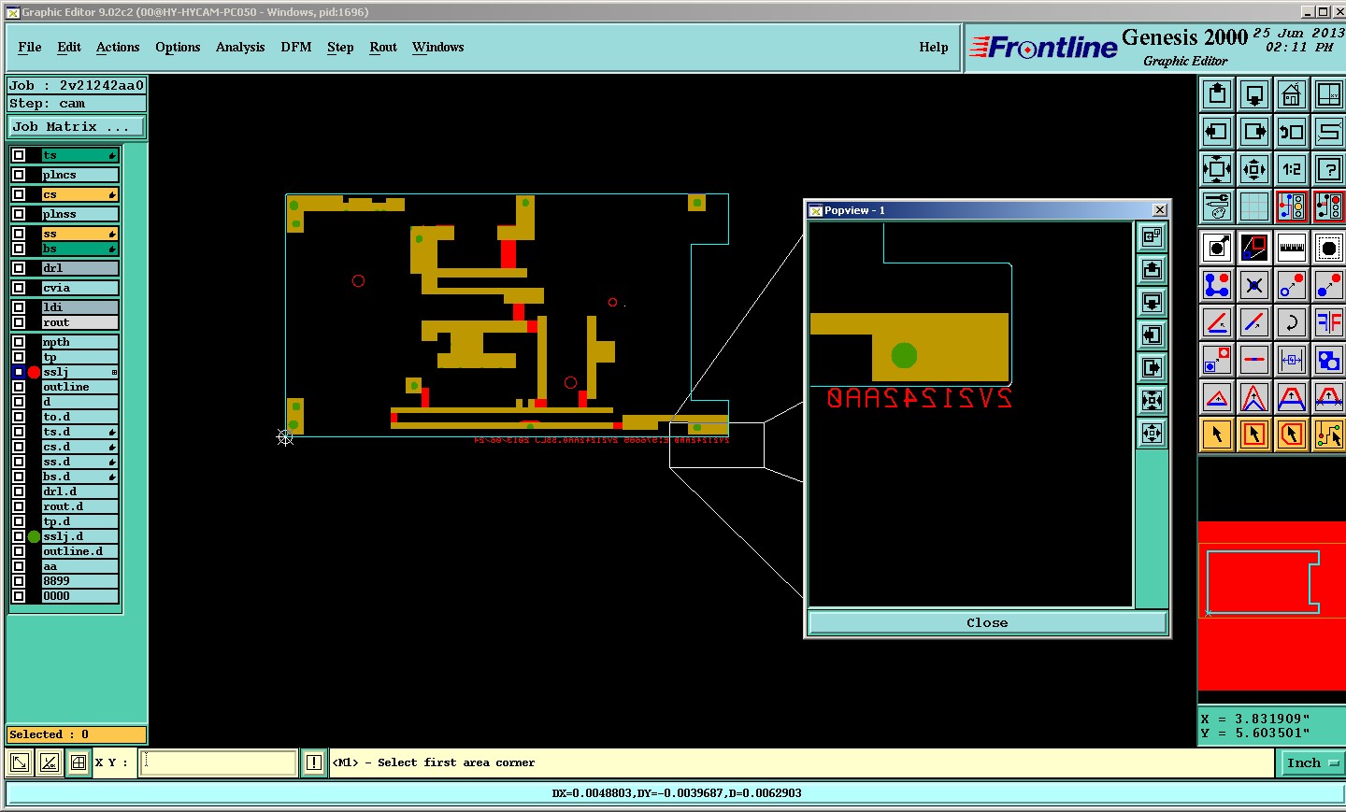Click the pan up arrow icon
The image size is (1346, 812).
[1217, 94]
